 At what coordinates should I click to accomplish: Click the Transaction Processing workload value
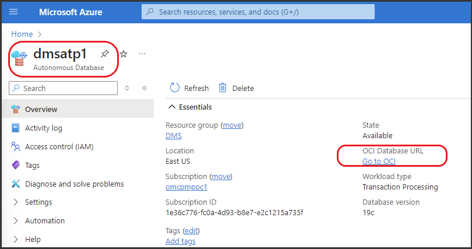coord(400,187)
